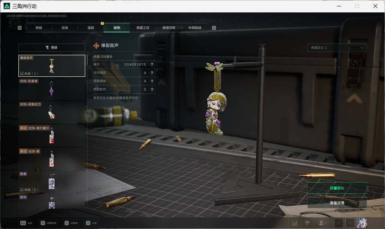Click the previous-tab key icon left of 枪械
Viewport: 385px width, 229px height.
click(x=20, y=28)
